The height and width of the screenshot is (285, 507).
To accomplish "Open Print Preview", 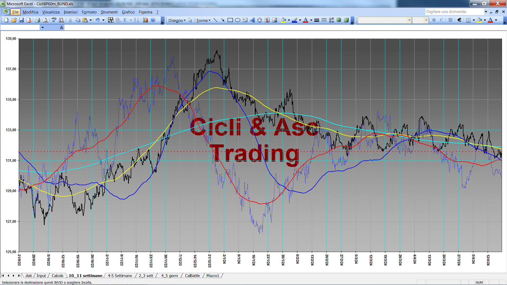I will point(45,20).
